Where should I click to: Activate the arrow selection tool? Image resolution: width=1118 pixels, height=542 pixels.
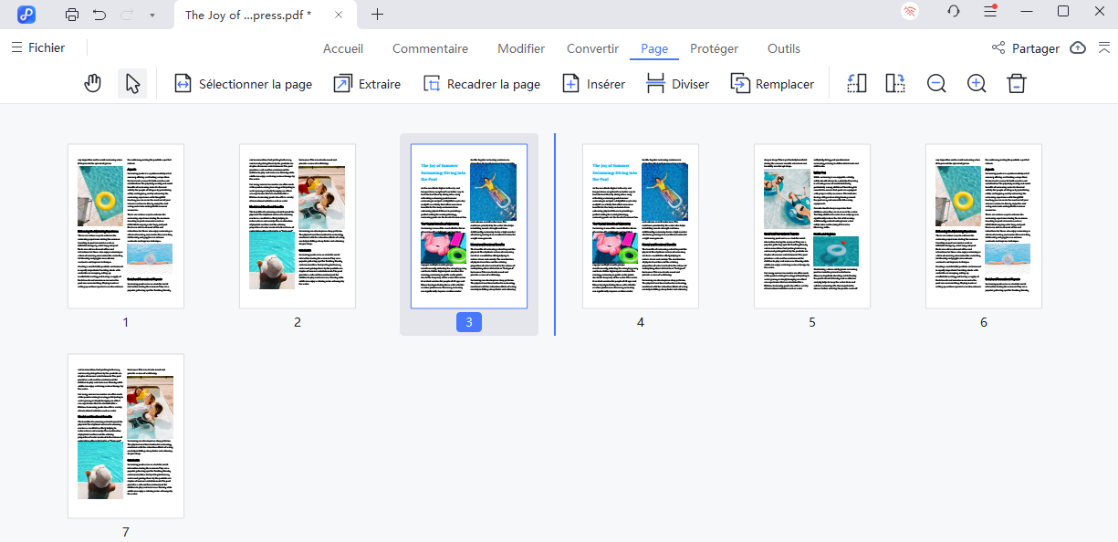tap(132, 84)
